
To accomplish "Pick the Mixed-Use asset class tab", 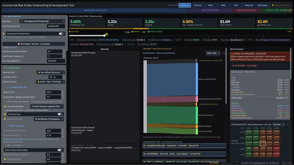I will 249,5.
